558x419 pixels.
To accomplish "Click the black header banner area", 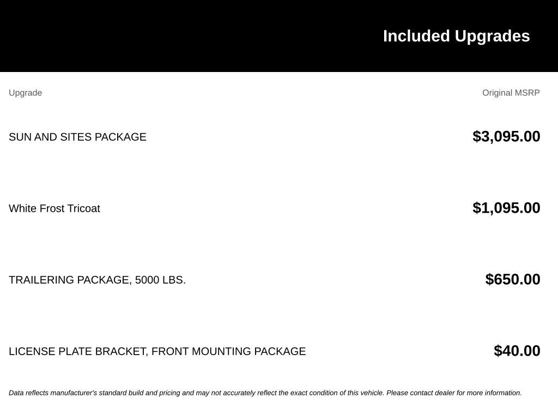I will pos(279,36).
